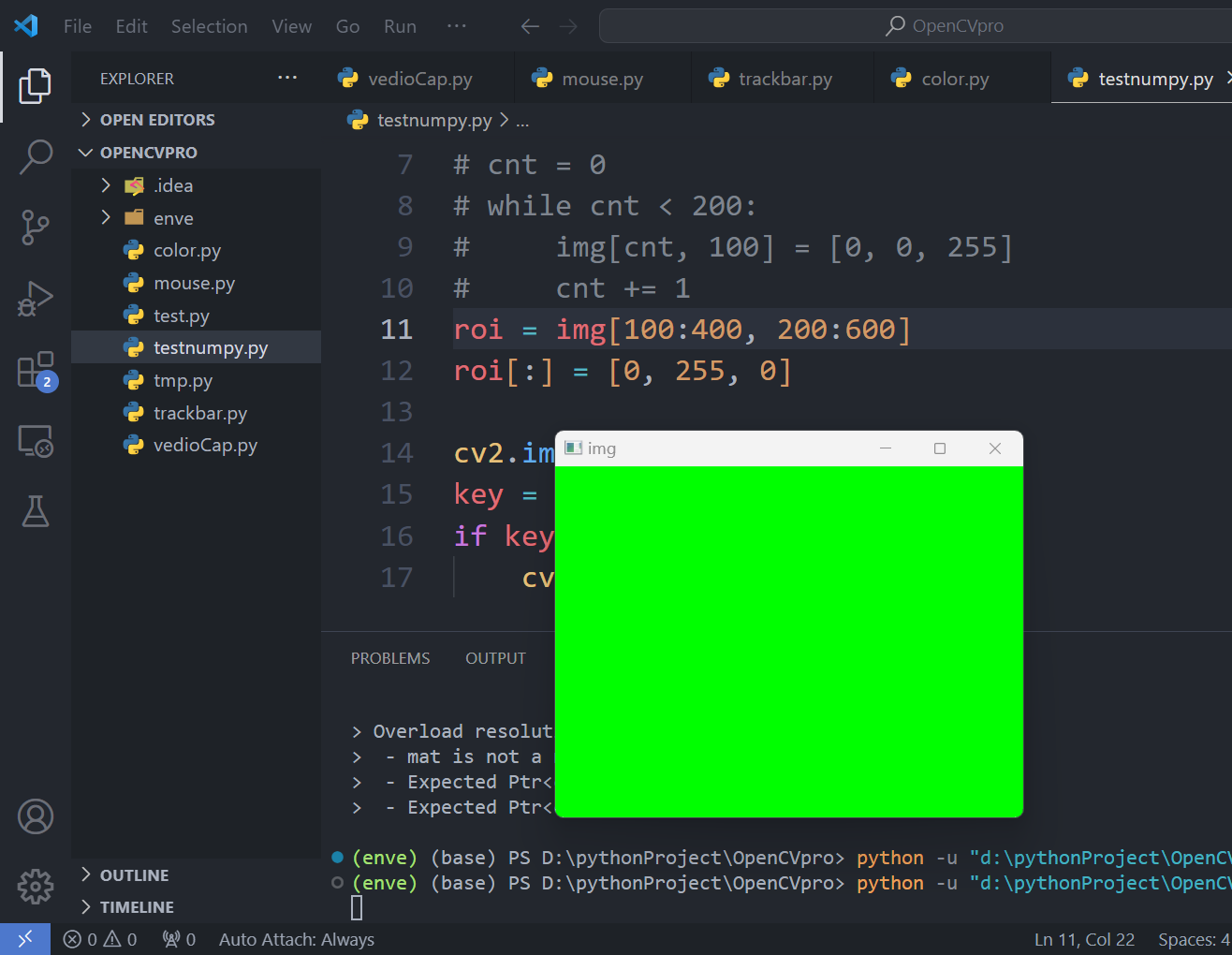Open the View menu
The image size is (1232, 955).
click(x=292, y=26)
